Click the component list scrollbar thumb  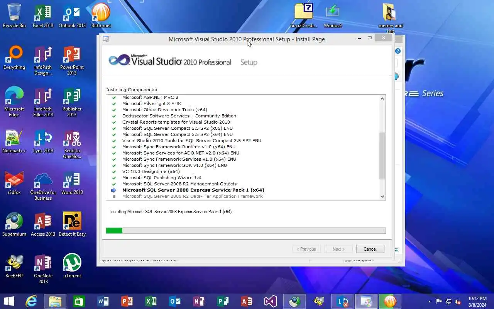(x=382, y=156)
